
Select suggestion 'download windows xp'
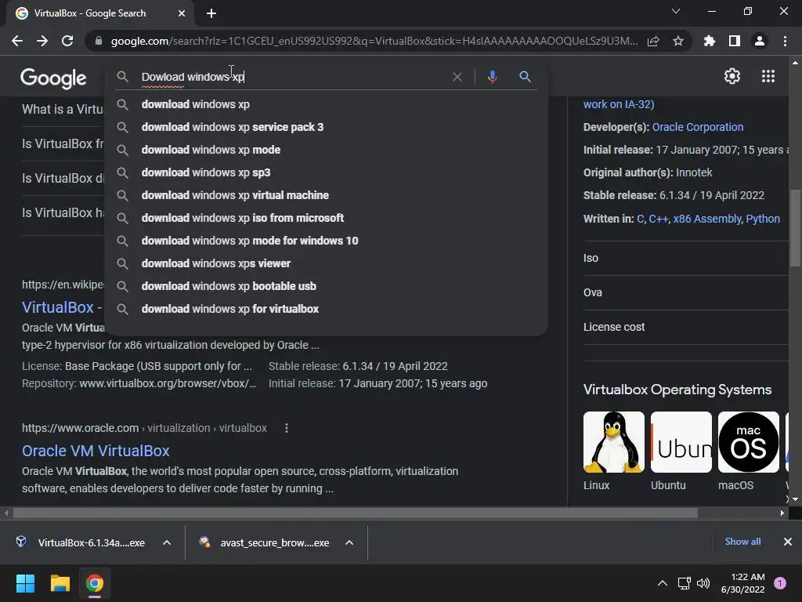[327, 104]
